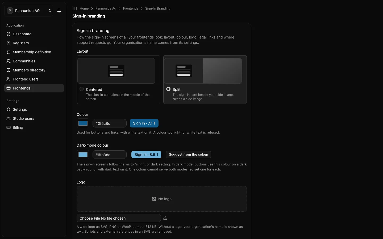Click the Members directory icon
383x239 pixels.
coord(9,70)
